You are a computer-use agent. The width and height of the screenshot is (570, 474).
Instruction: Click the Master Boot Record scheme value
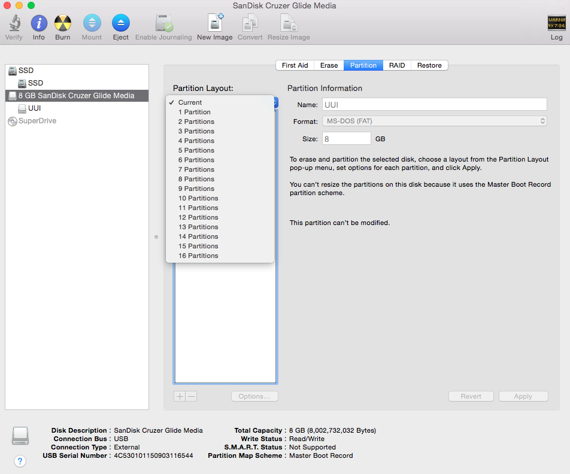pos(321,456)
